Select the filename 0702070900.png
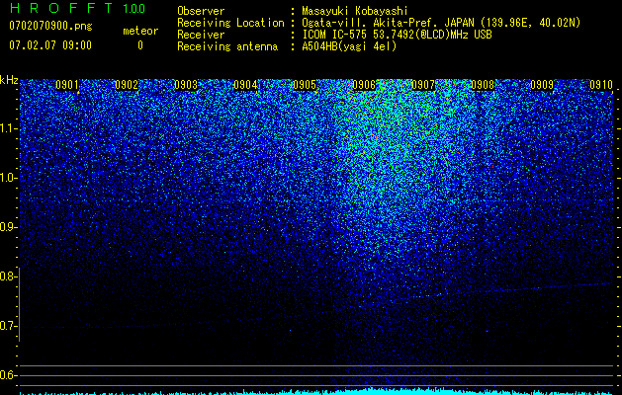 (x=50, y=26)
